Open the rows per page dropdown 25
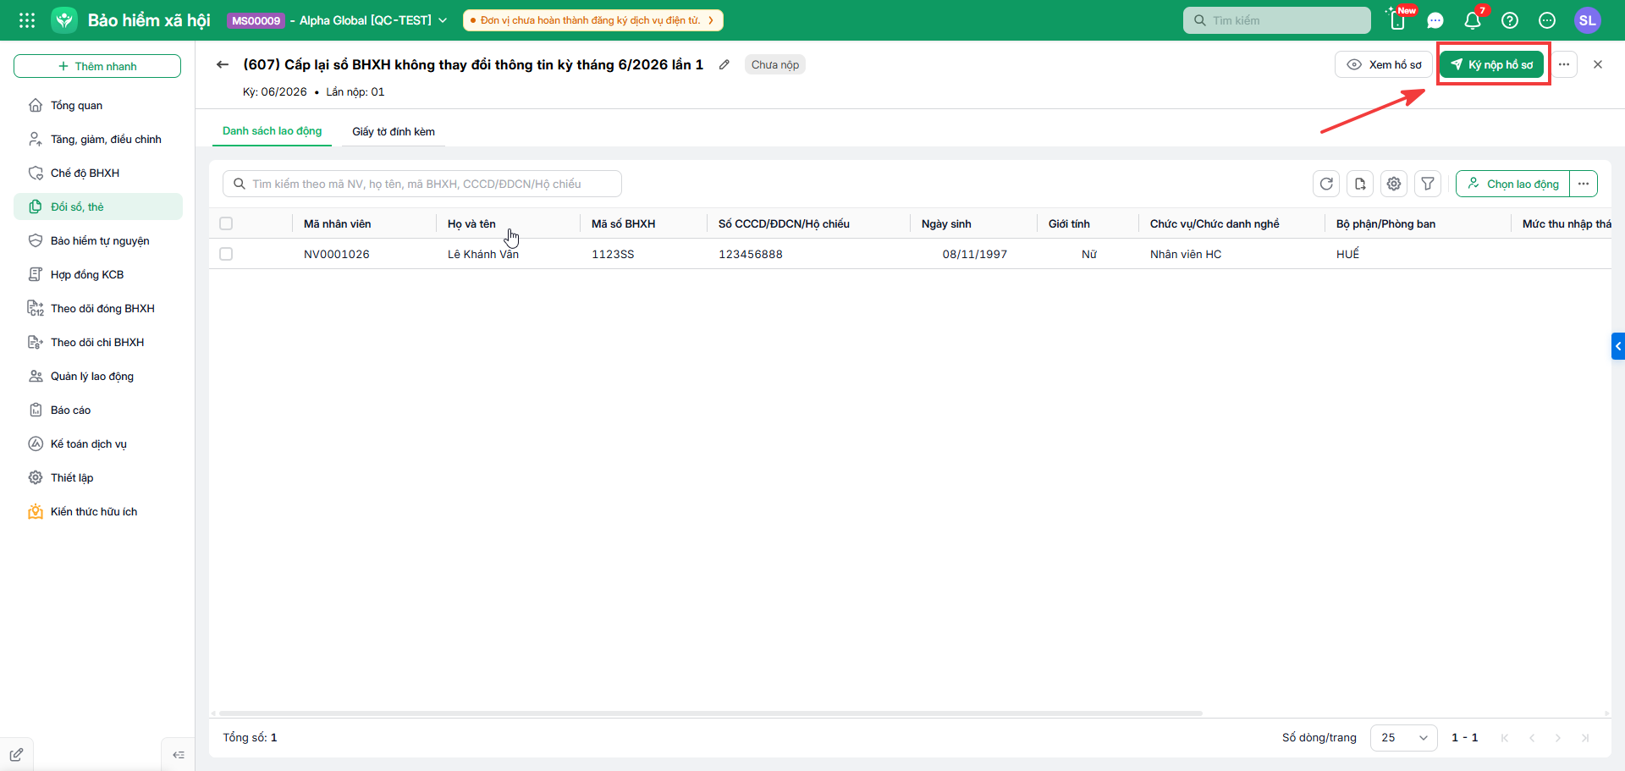Viewport: 1625px width, 771px height. [x=1403, y=738]
